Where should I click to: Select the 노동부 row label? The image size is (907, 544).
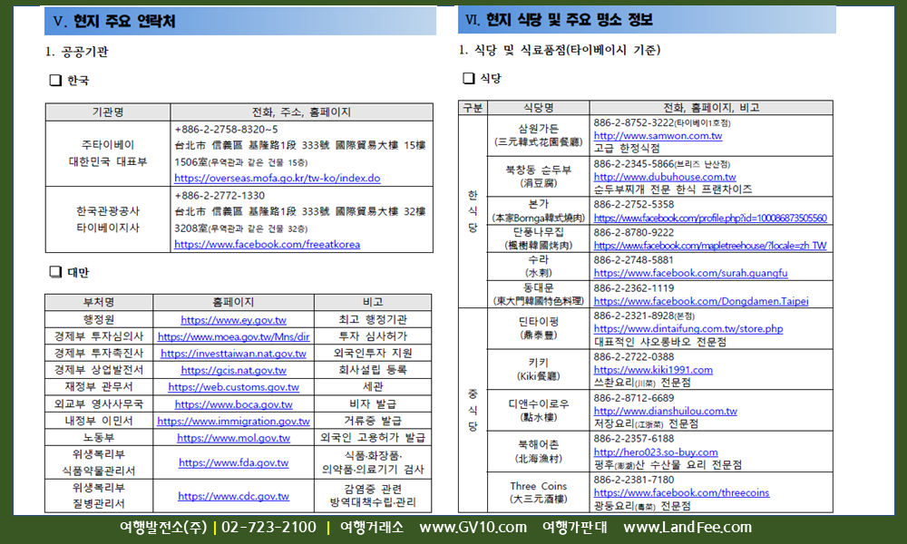(99, 437)
